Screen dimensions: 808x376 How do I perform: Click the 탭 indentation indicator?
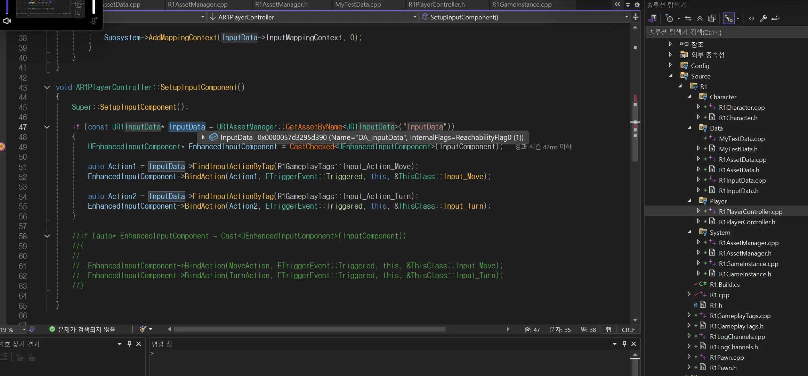[x=608, y=329]
